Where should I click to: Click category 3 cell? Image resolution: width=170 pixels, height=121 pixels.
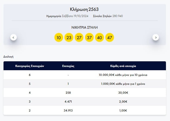pyautogui.click(x=30, y=102)
